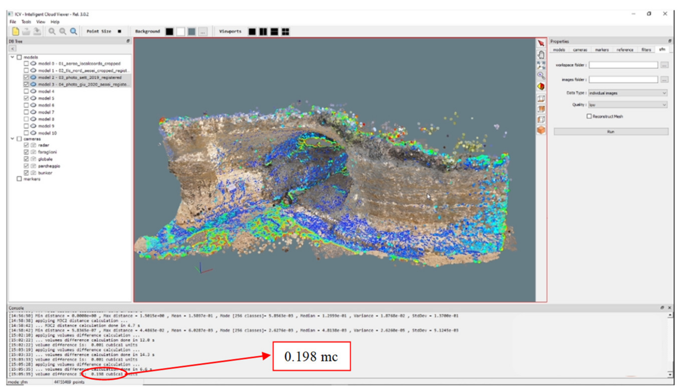Viewport: 680px width, 392px height.
Task: Collapse the models tree branch
Action: pos(12,57)
